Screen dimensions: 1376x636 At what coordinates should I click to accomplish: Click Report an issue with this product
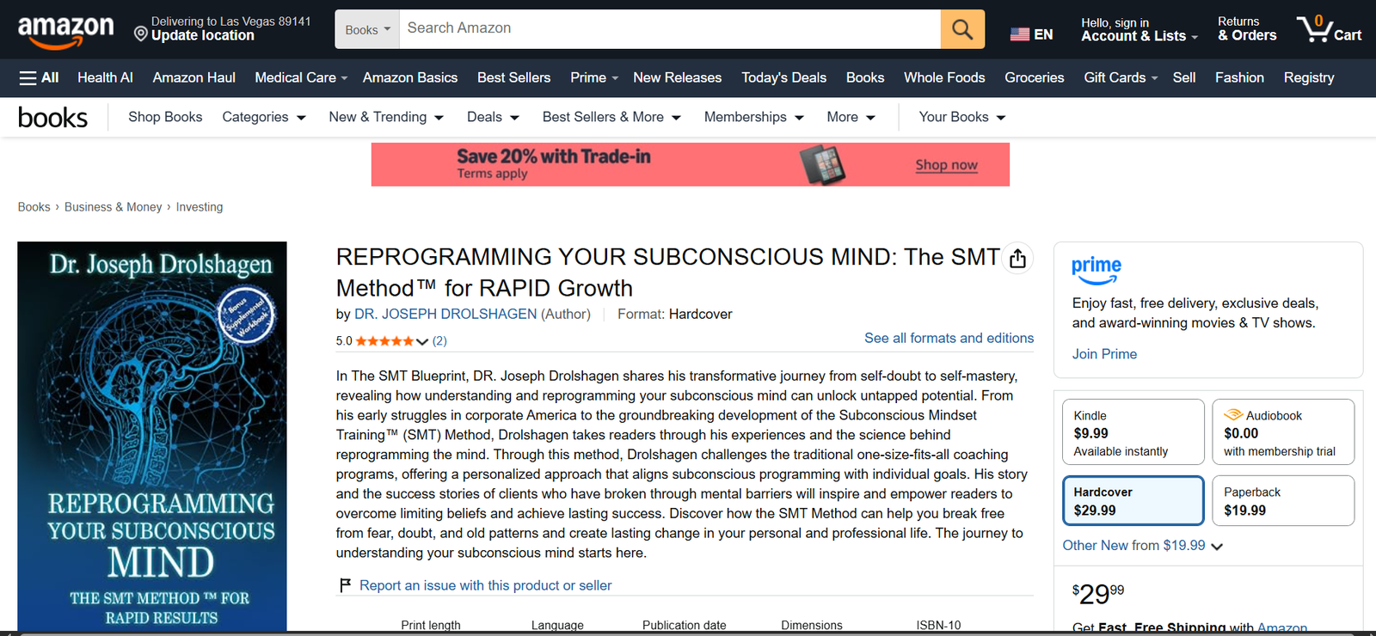pyautogui.click(x=486, y=585)
